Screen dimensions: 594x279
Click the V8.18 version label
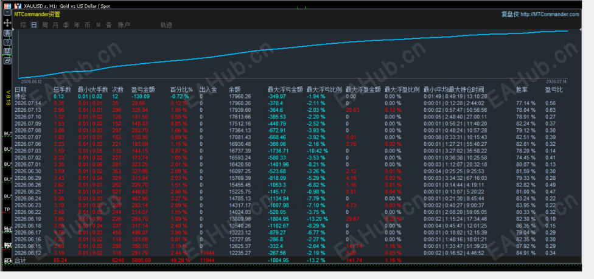pos(7,98)
